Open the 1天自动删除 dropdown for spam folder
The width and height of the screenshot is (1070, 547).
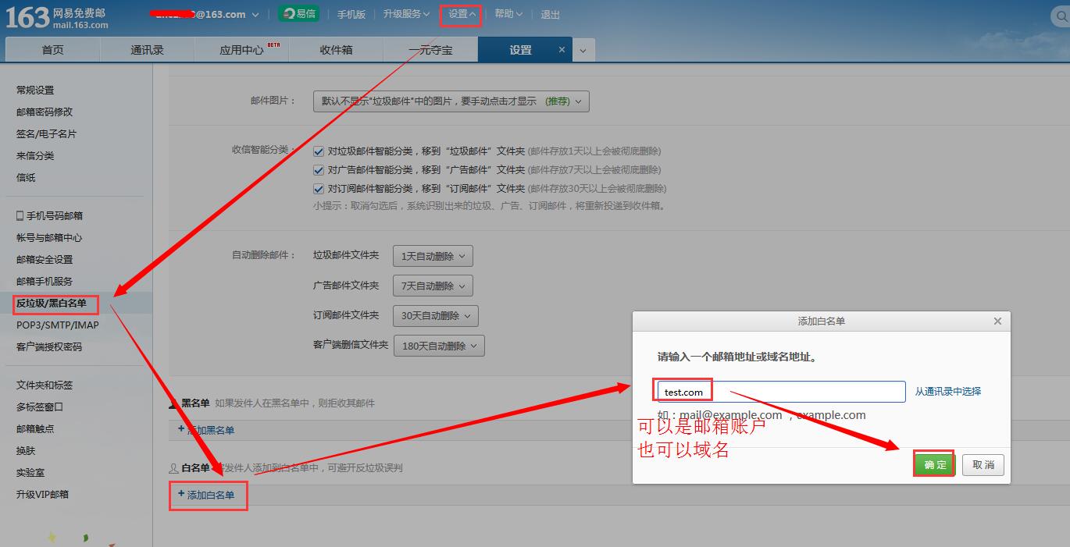pyautogui.click(x=433, y=255)
